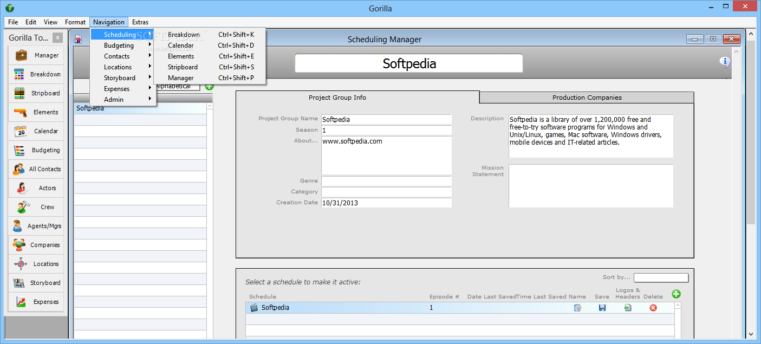Delete the Softpedia schedule red X

point(653,308)
